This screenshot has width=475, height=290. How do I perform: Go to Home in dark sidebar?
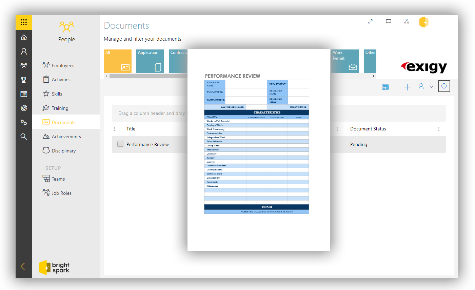click(24, 37)
